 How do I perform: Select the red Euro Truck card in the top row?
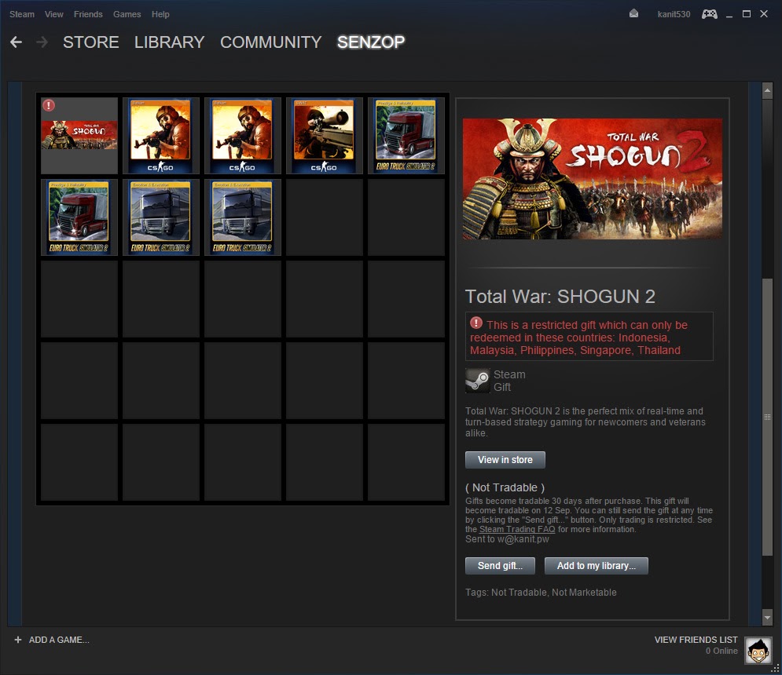point(406,136)
